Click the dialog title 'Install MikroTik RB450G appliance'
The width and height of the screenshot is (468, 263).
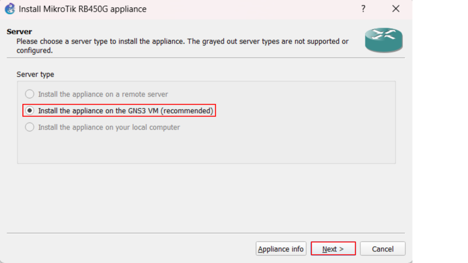(82, 9)
